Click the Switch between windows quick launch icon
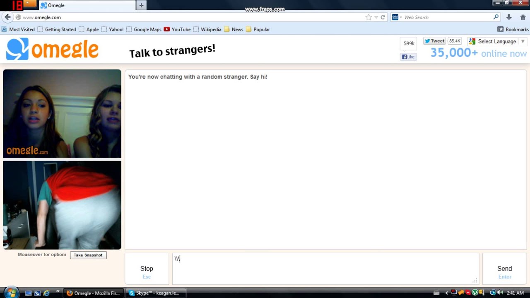Screen dimensions: 530x298 tap(37, 293)
